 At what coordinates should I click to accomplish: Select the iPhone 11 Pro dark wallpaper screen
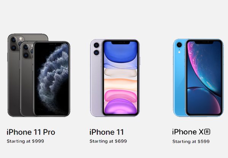click(51, 79)
